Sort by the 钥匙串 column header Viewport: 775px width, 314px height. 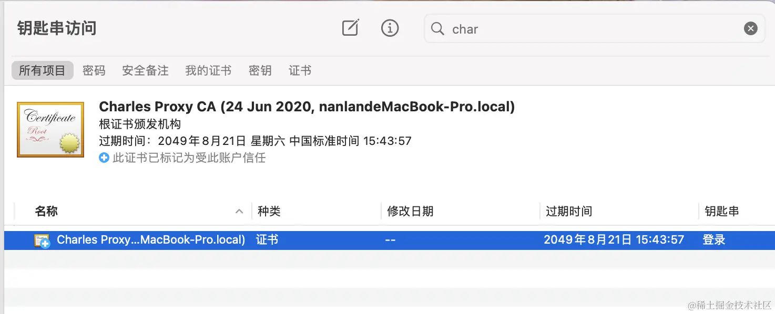click(722, 211)
